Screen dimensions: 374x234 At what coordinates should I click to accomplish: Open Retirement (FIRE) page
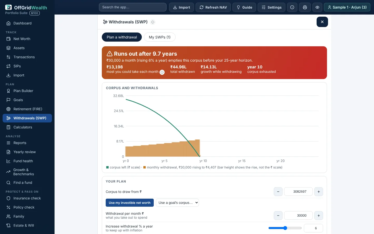point(27,109)
